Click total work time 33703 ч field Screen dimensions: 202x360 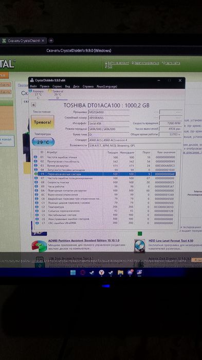pos(171,134)
